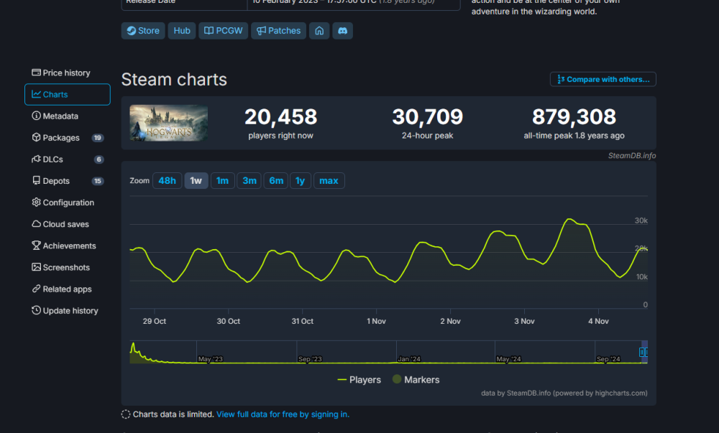Open the Price history tab
Viewport: 719px width, 433px height.
(x=66, y=73)
